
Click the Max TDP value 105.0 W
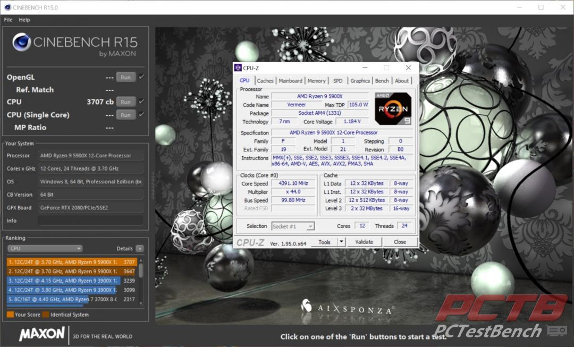coord(358,105)
